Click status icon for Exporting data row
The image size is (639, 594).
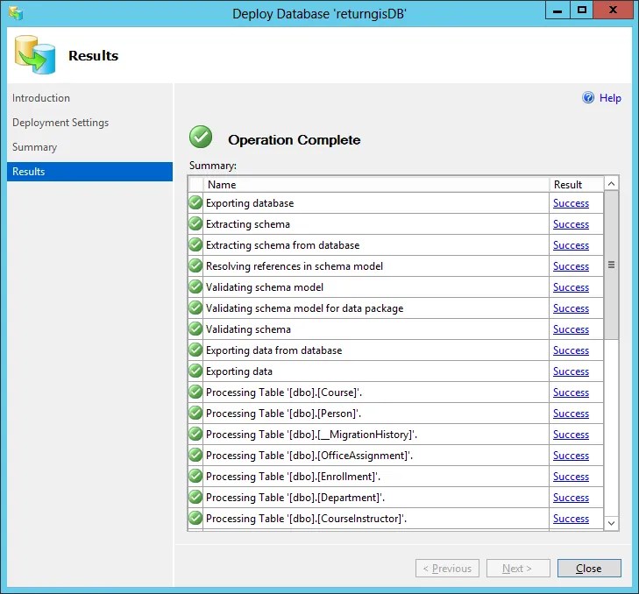(195, 371)
